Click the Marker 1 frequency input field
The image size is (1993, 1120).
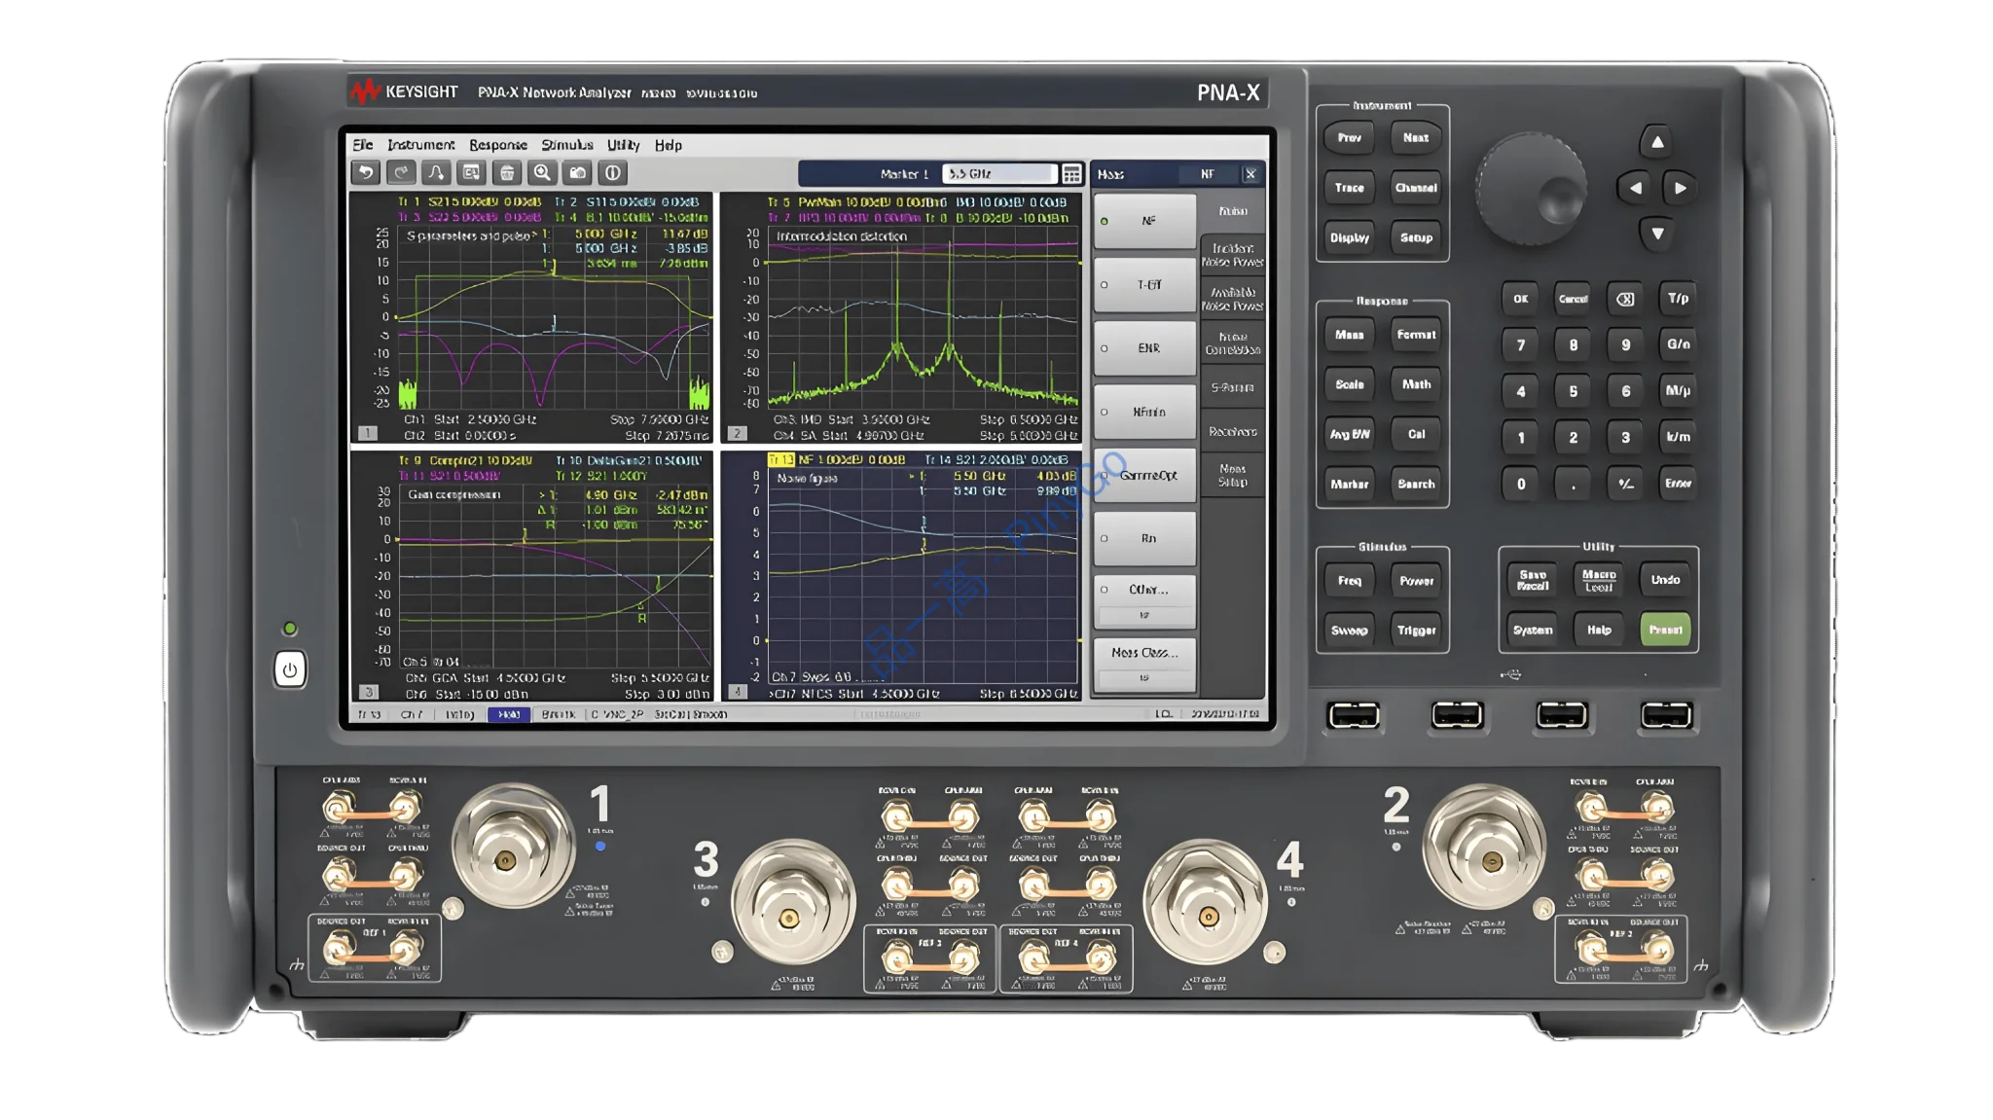pos(999,174)
